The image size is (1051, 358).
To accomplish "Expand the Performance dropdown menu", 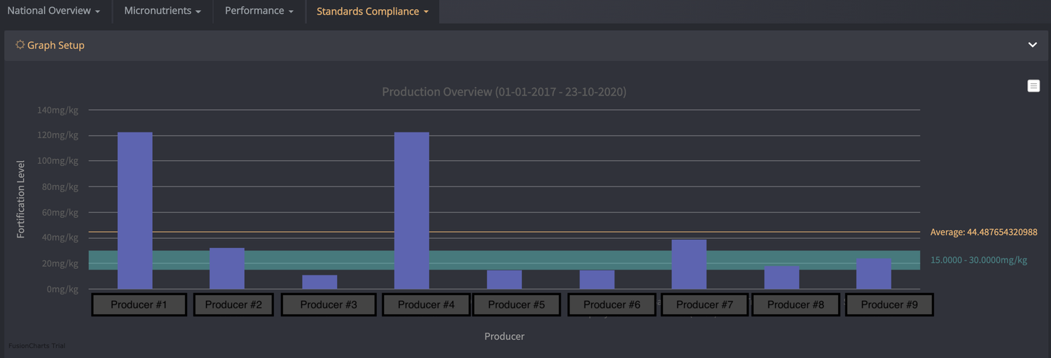I will [x=259, y=11].
